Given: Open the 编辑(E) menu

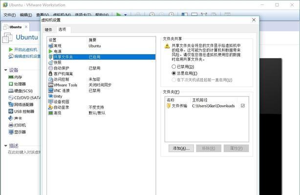Looking at the screenshot, I should pos(26,15).
